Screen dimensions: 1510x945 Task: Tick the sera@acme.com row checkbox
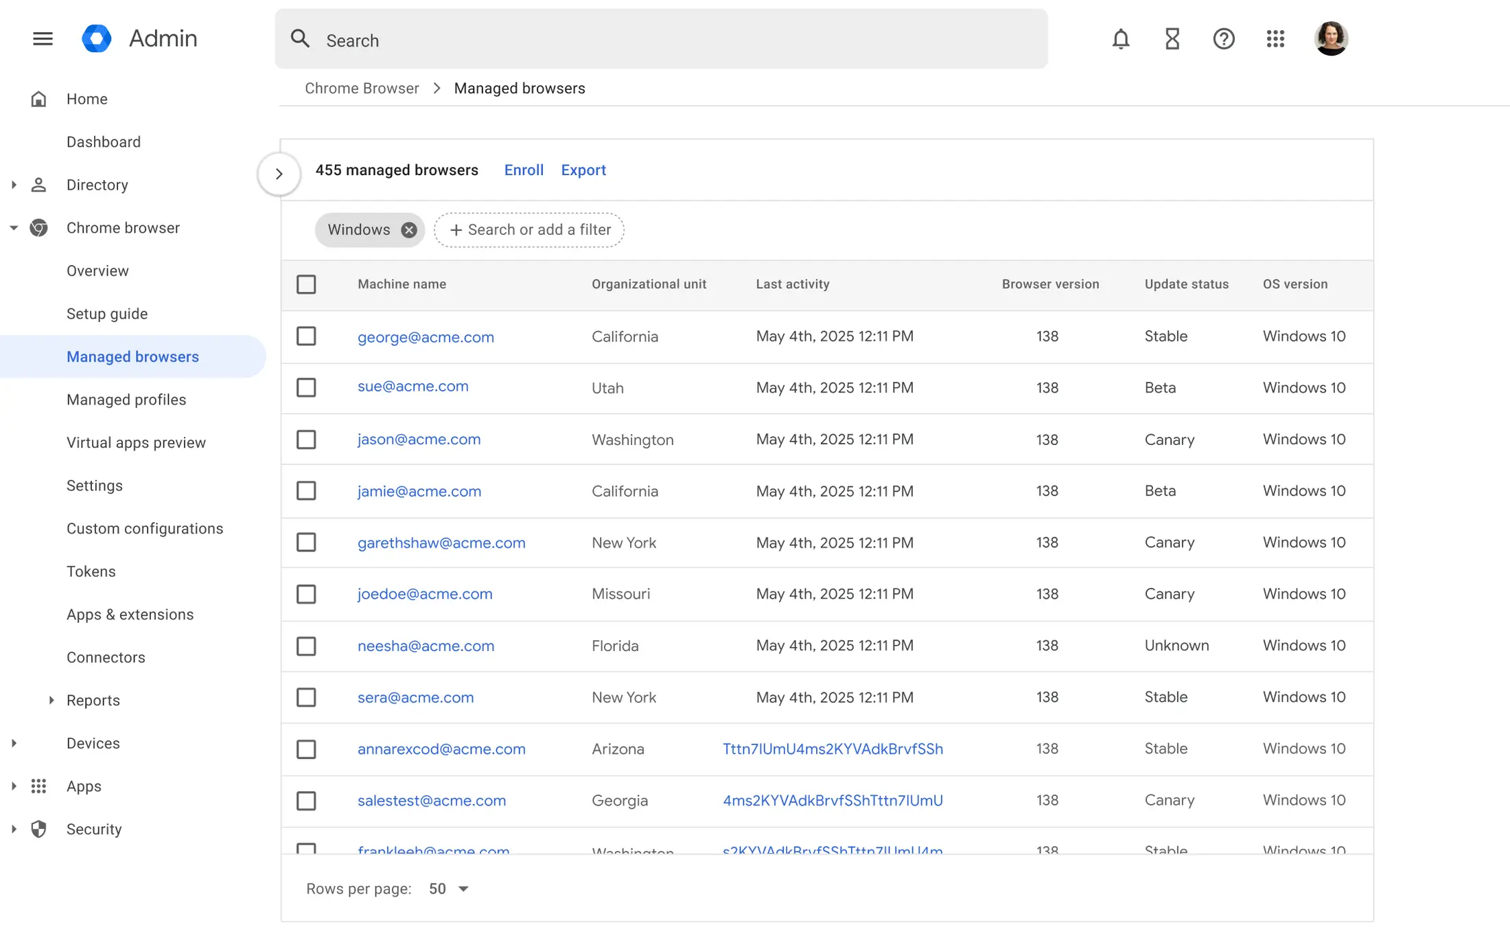pyautogui.click(x=306, y=698)
